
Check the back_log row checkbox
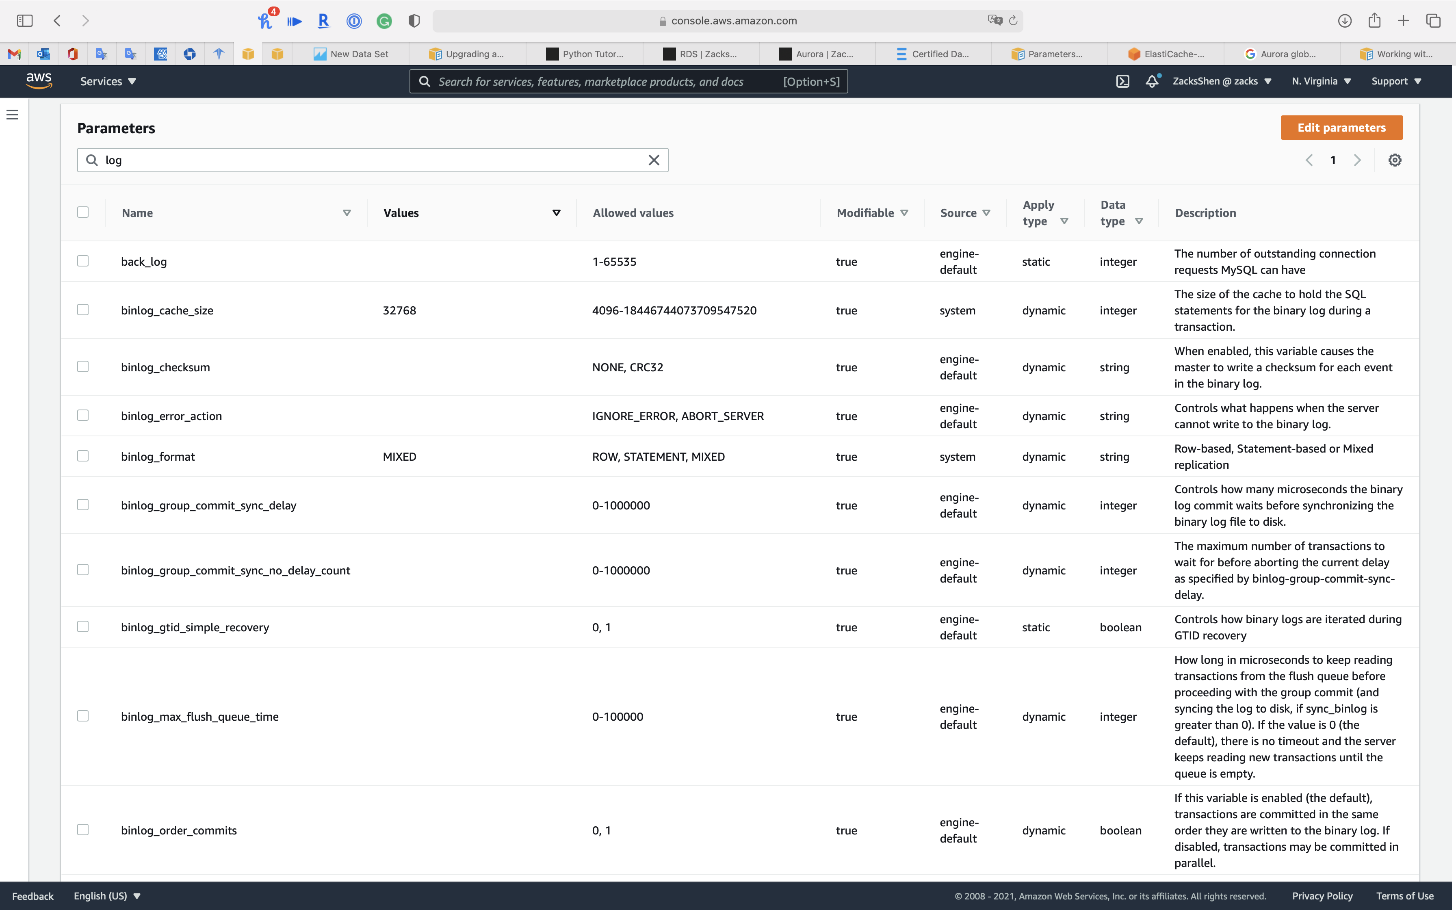tap(83, 261)
